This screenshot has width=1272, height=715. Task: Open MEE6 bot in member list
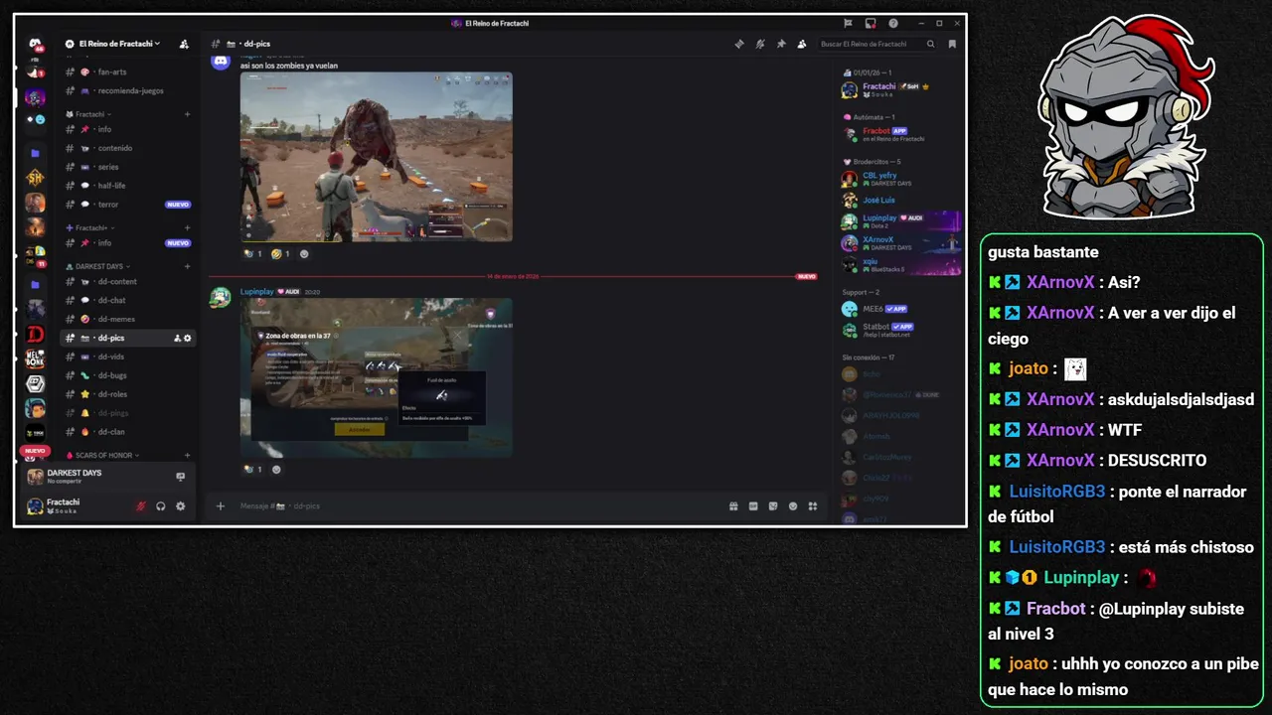point(901,309)
